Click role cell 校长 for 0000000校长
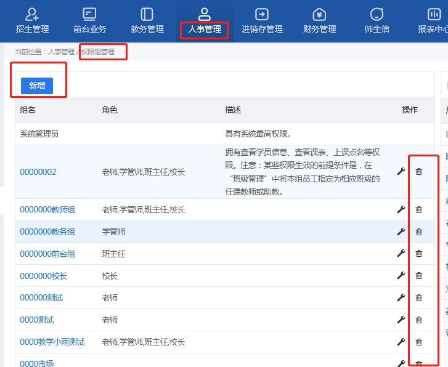448x367 pixels. 110,276
